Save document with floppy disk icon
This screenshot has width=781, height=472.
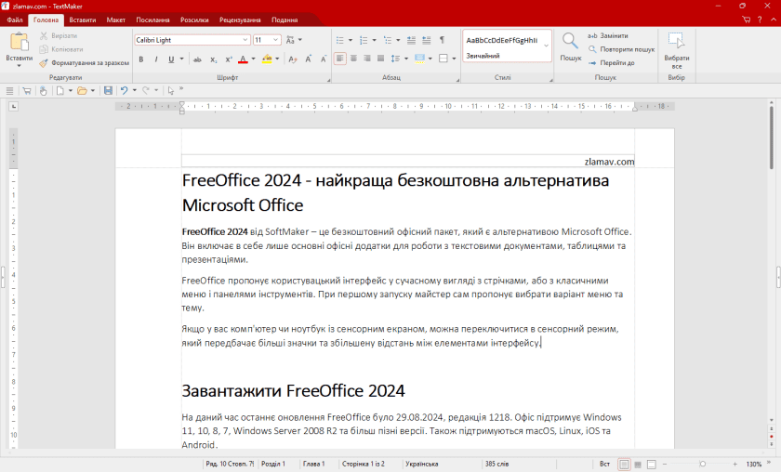pos(108,91)
